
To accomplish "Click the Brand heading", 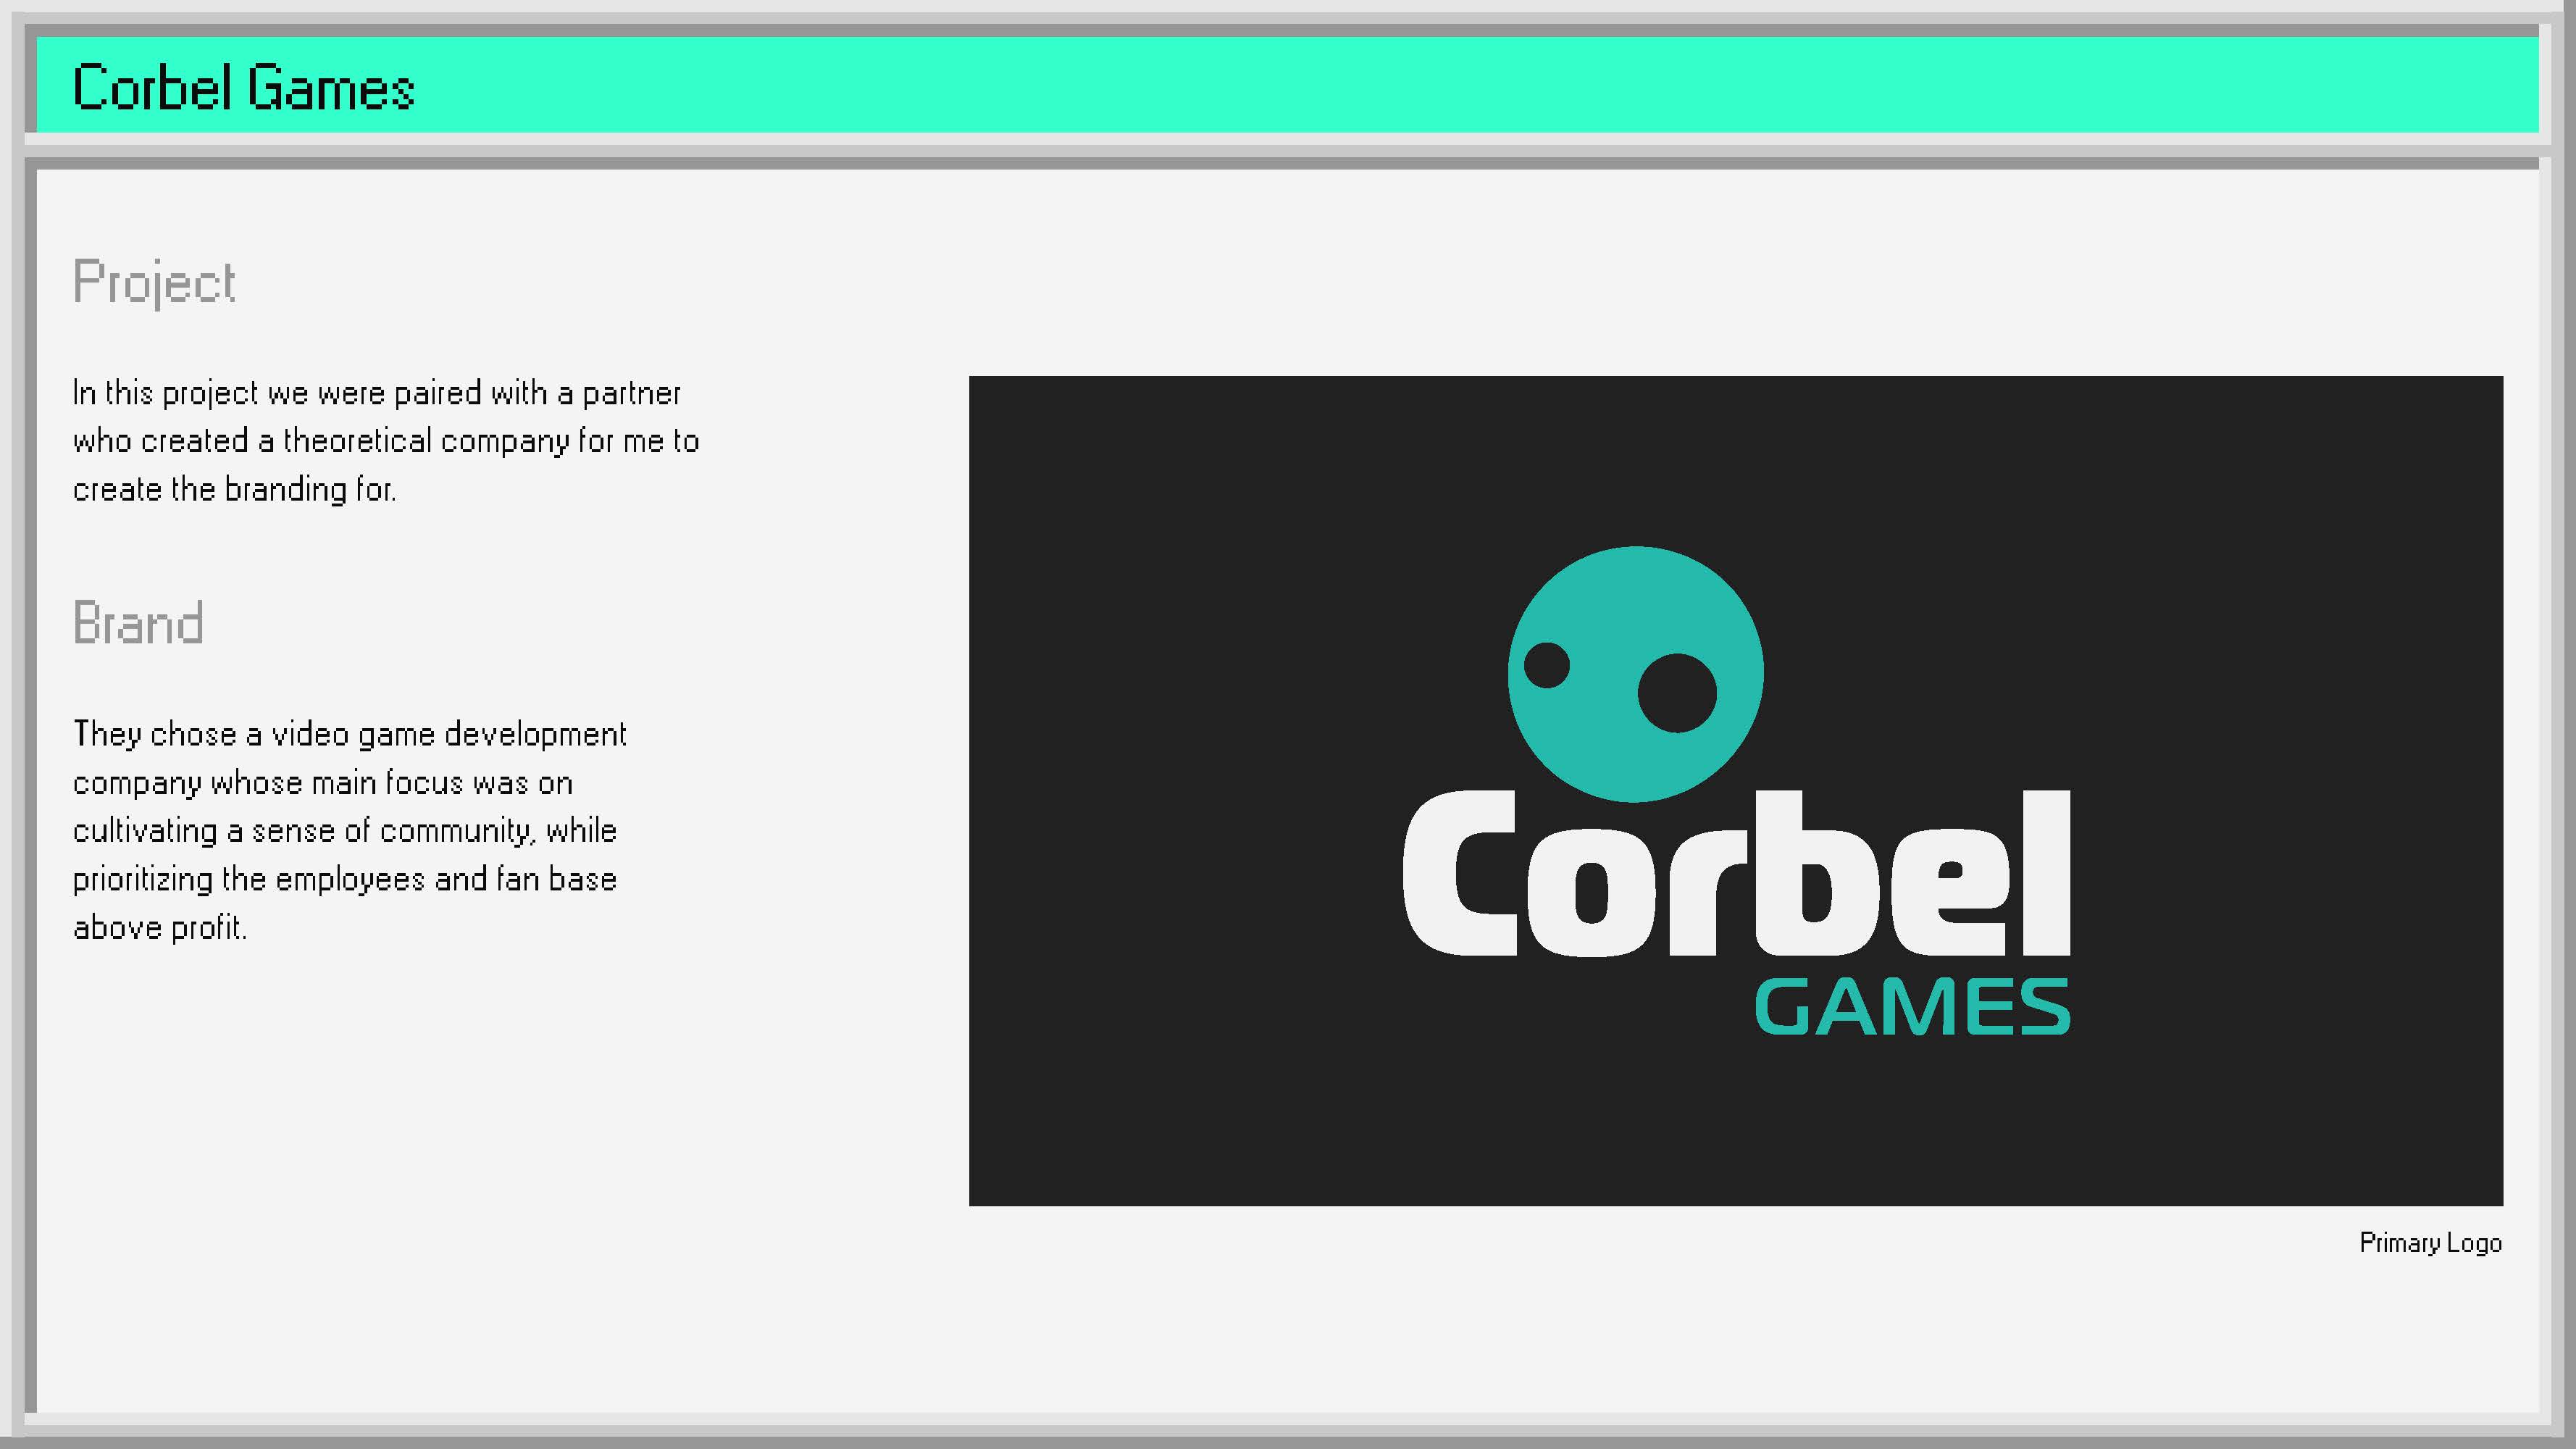I will click(x=138, y=624).
